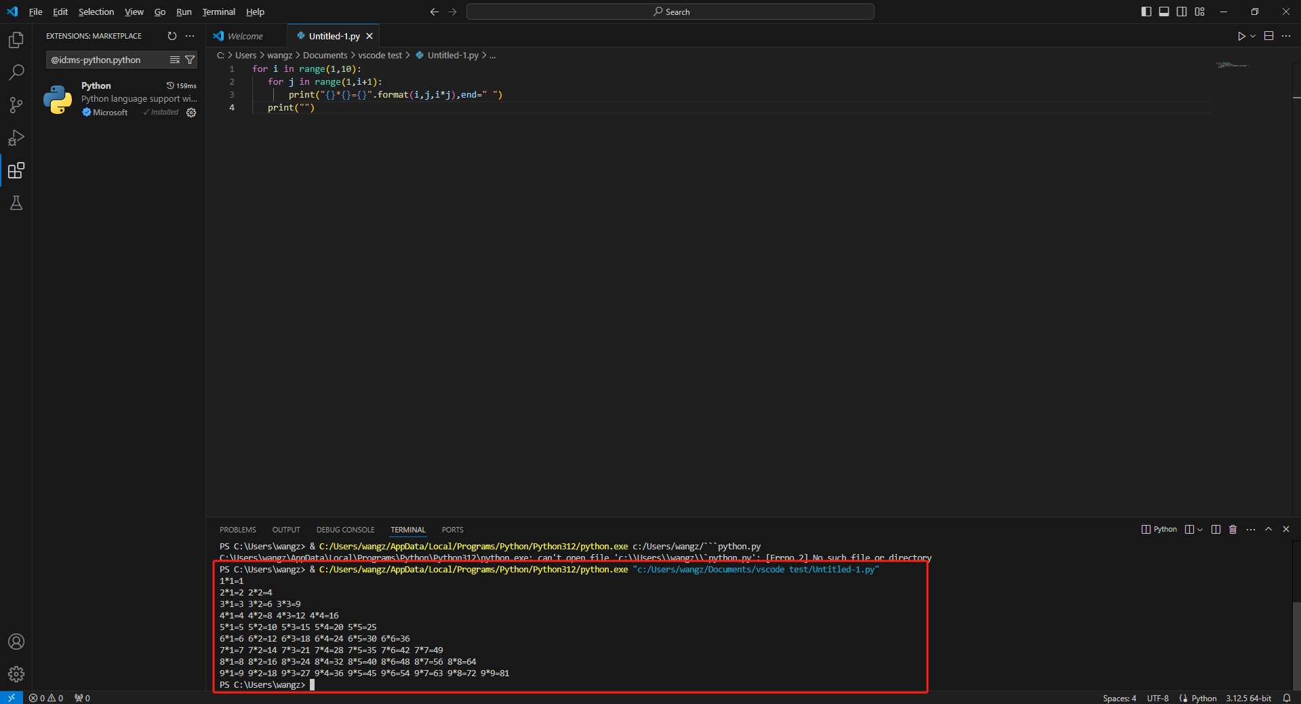
Task: Select the Untitled-1.py editor tab
Action: [334, 36]
